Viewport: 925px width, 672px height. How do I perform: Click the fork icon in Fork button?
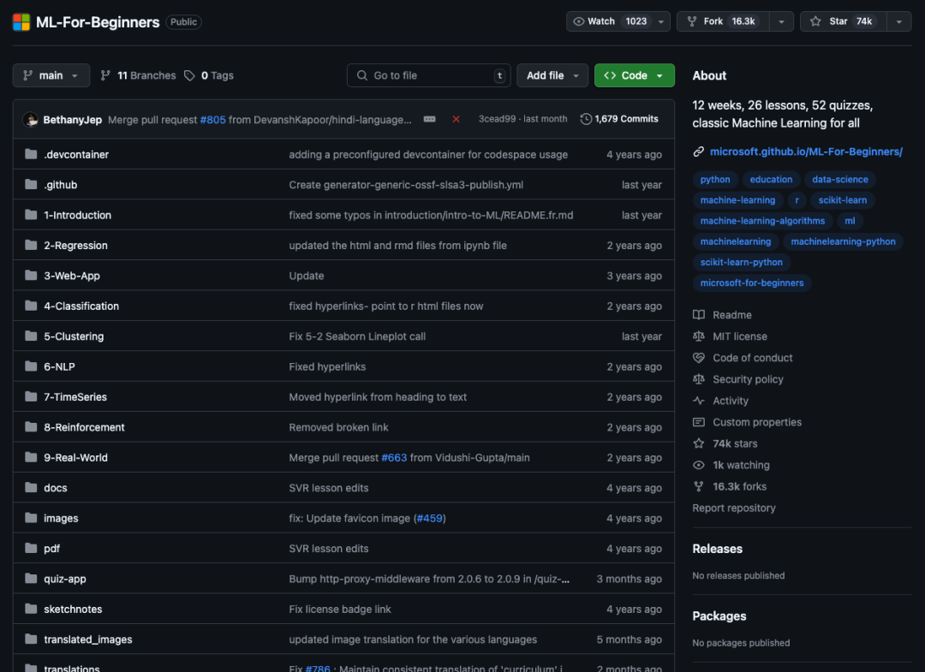point(692,21)
